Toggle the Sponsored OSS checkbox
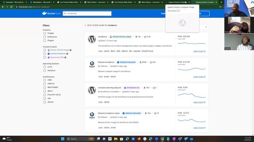This screenshot has height=142, width=254. point(44,58)
